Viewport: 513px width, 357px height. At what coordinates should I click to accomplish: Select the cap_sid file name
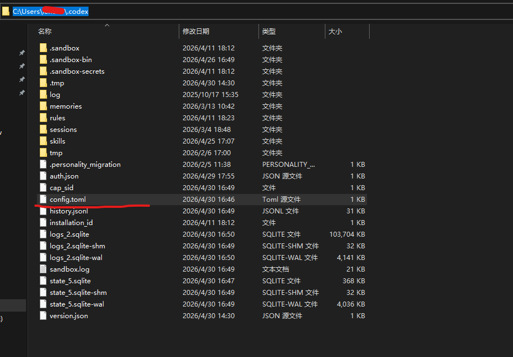61,188
